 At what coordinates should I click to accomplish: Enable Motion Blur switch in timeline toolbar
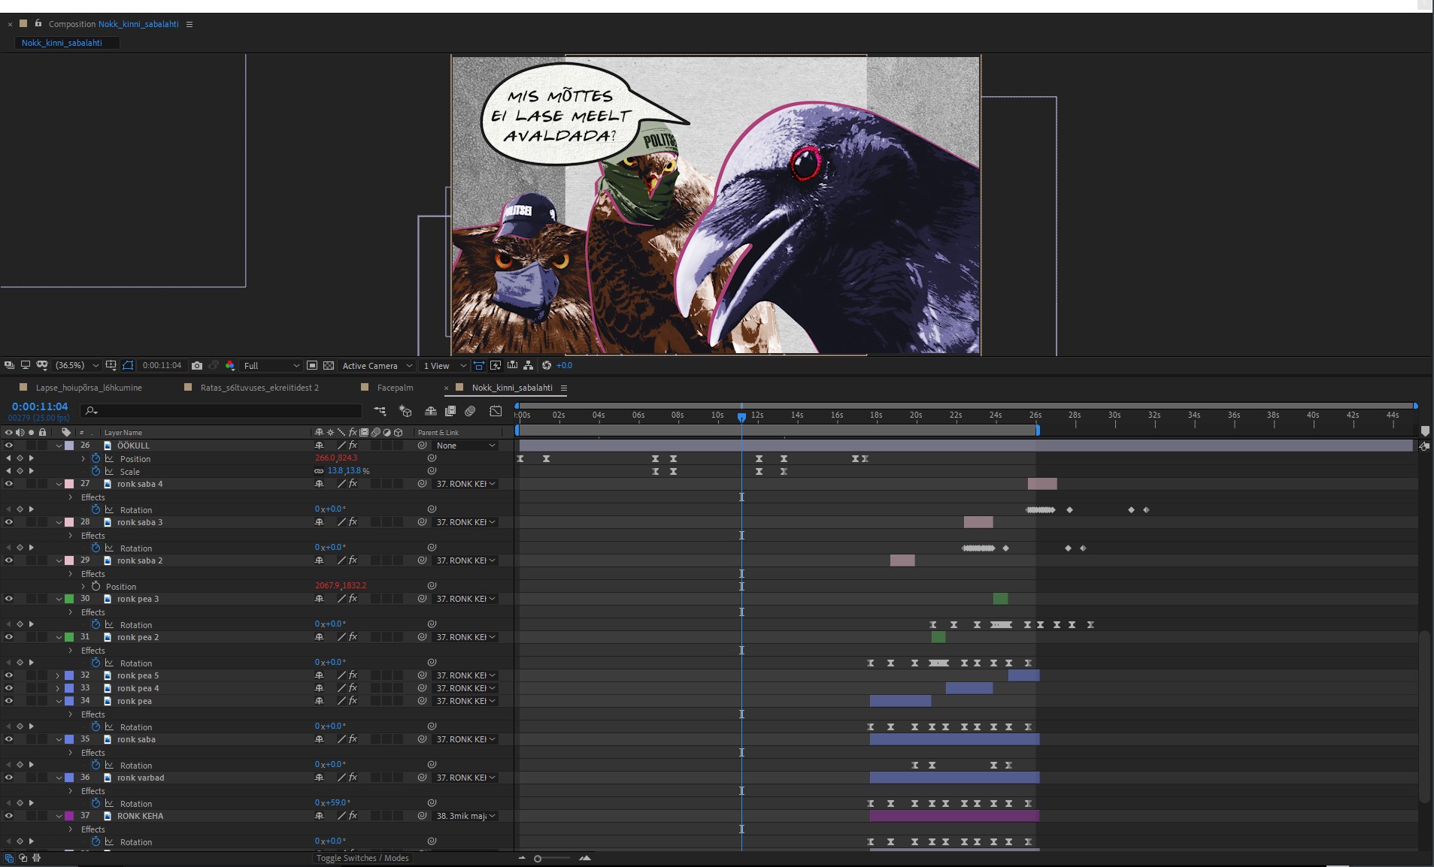point(470,411)
